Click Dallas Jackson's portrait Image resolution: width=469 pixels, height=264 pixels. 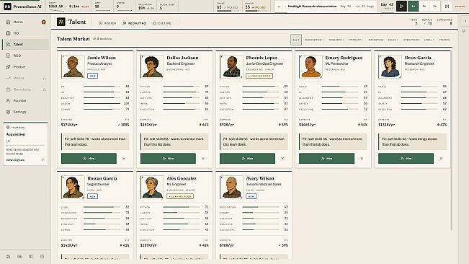[152, 67]
